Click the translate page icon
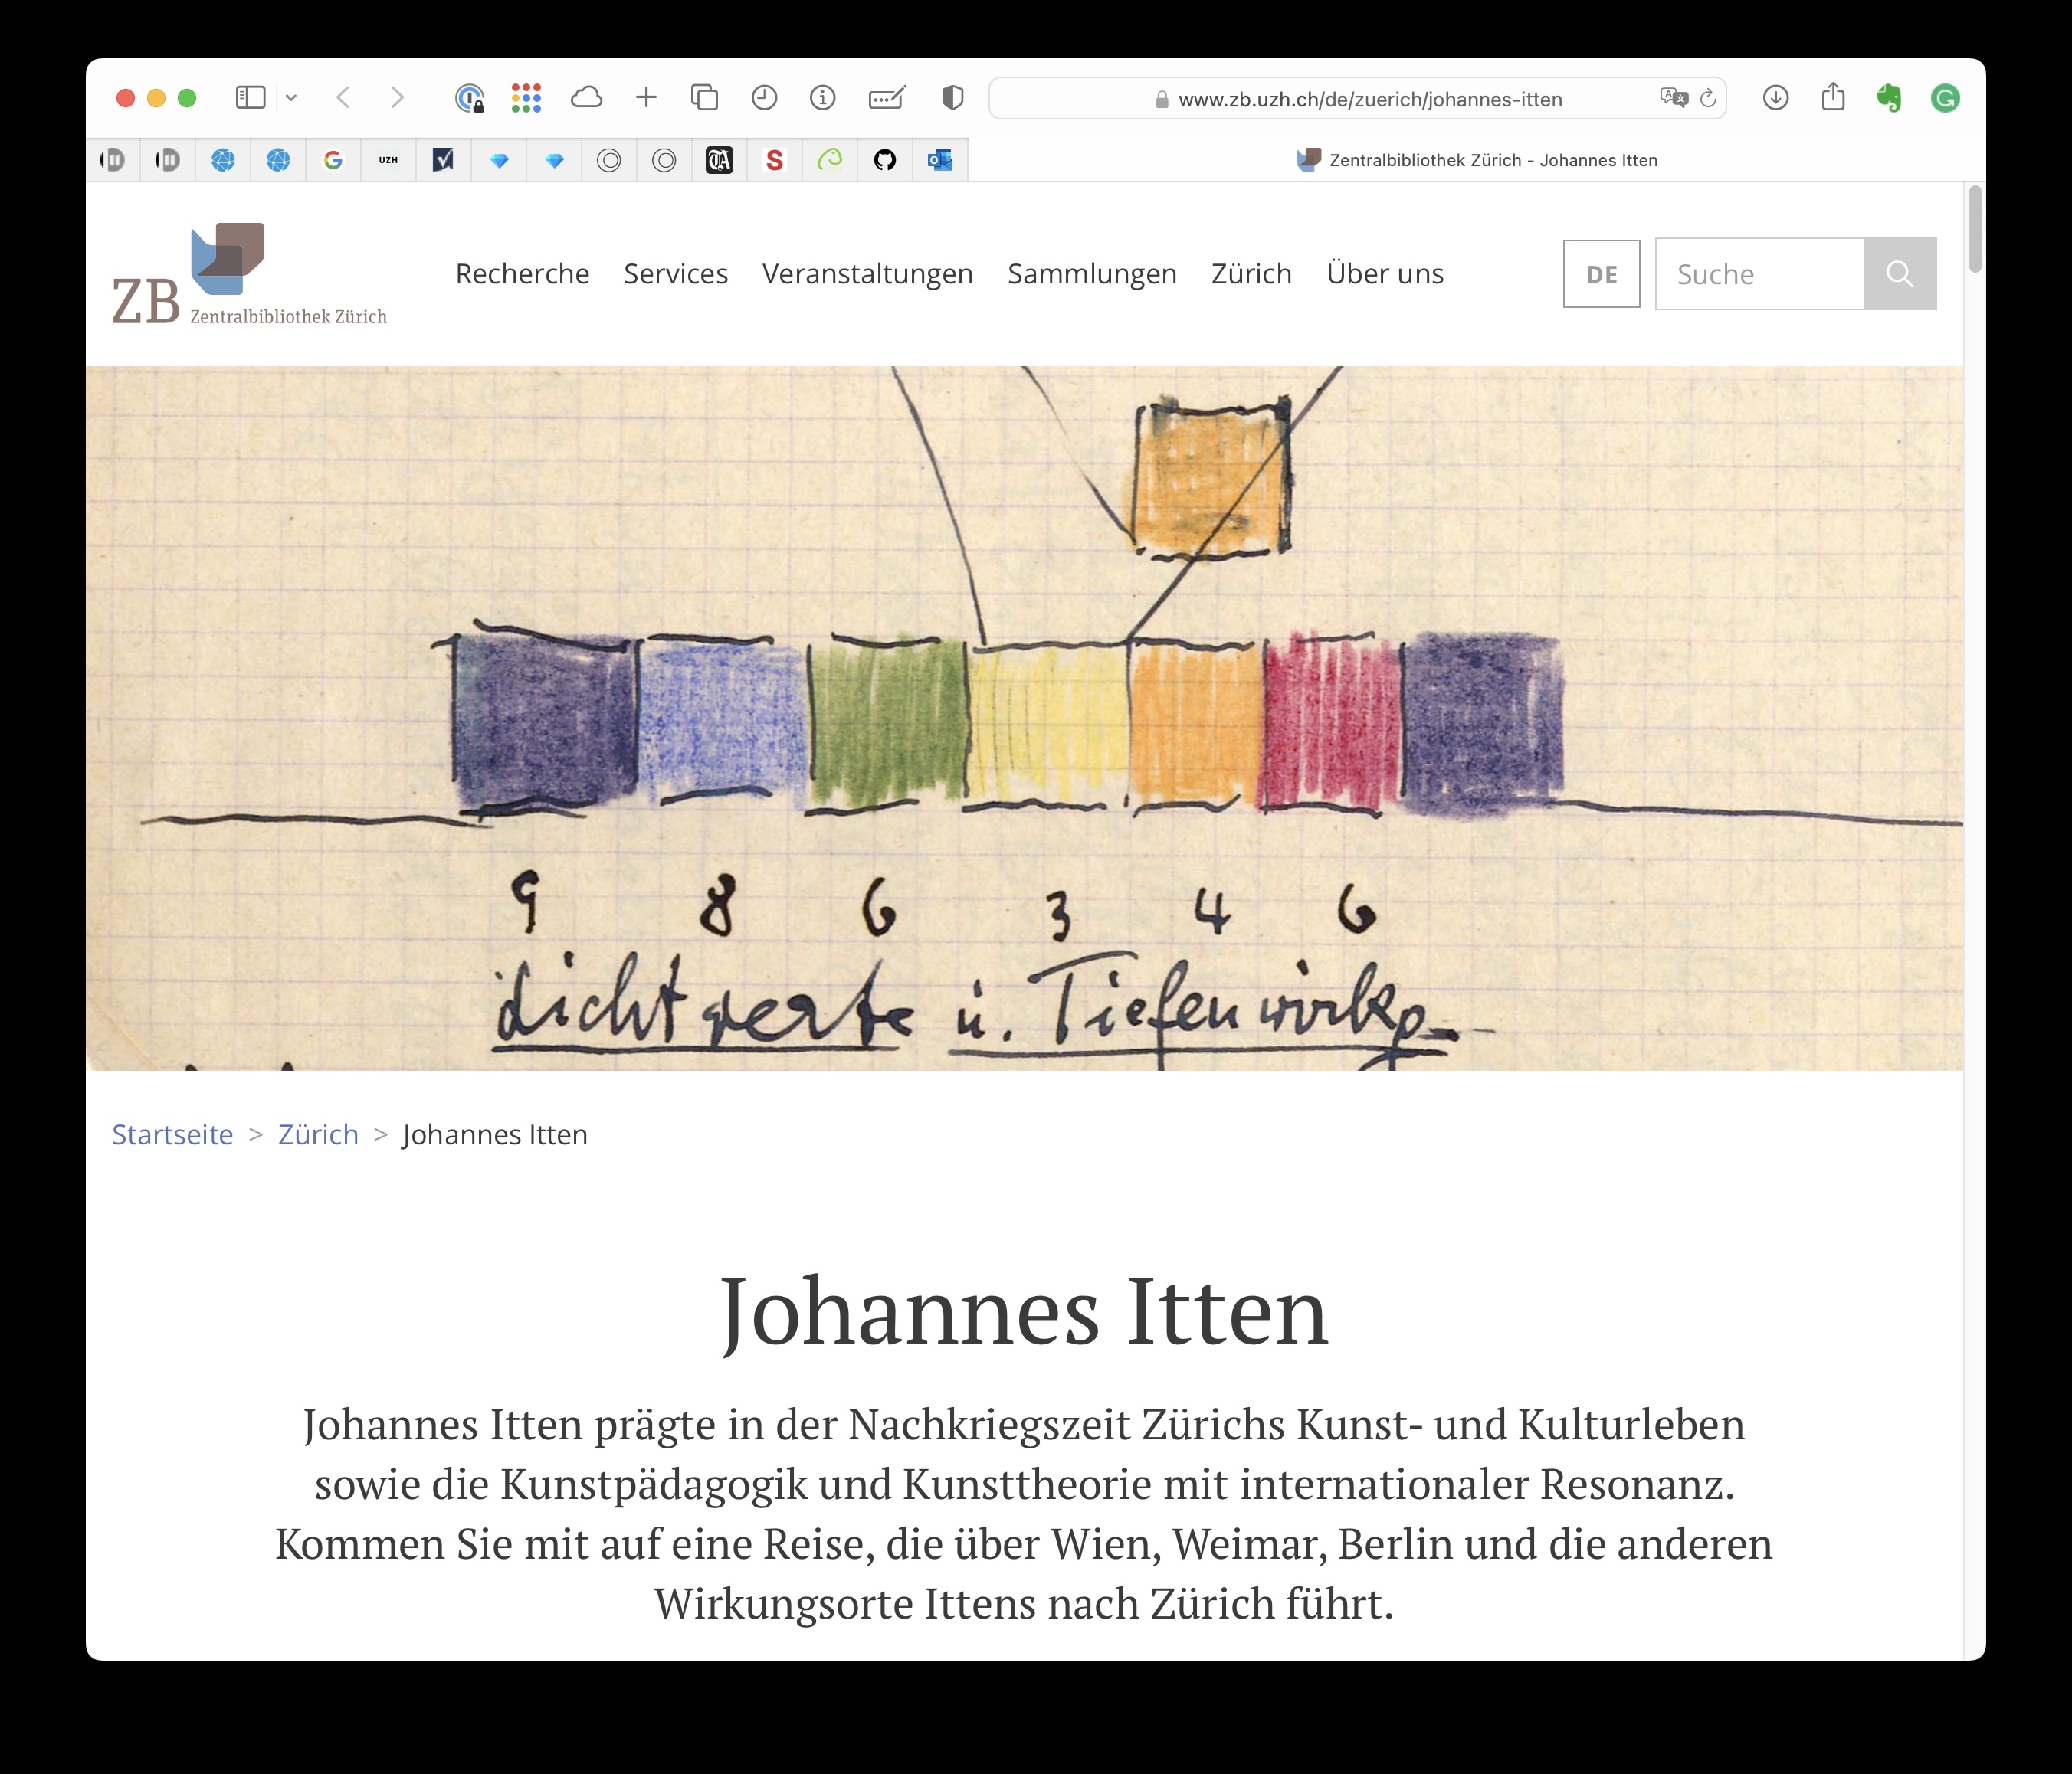Viewport: 2072px width, 1774px height. coord(1673,98)
